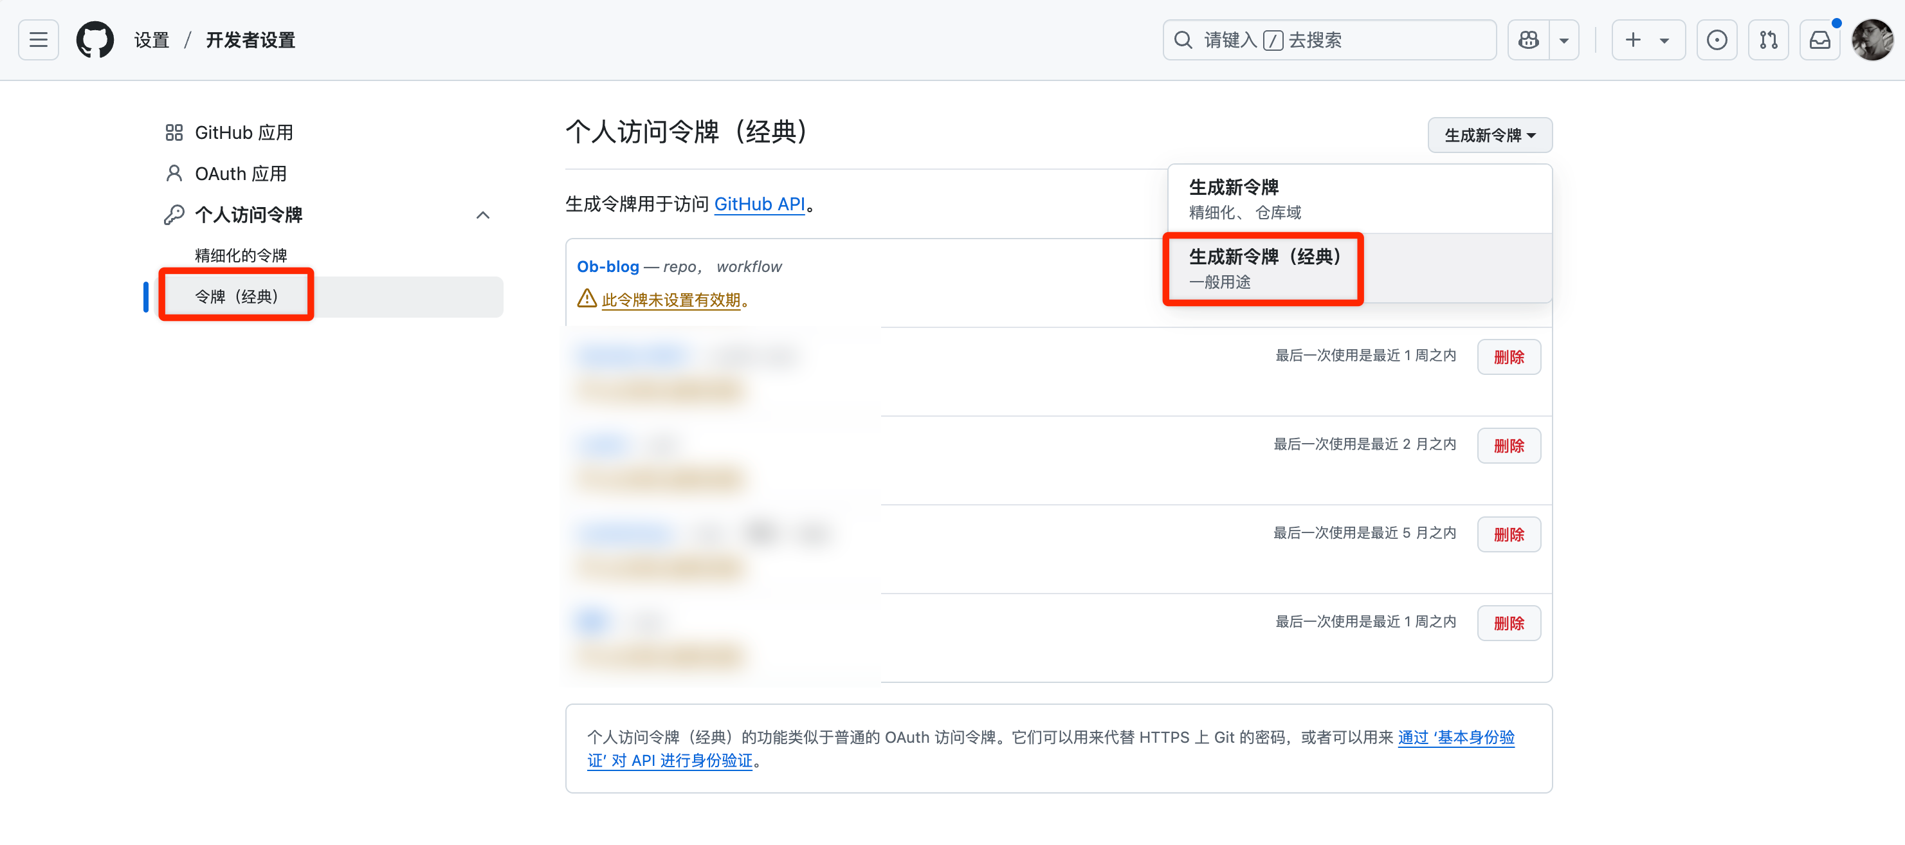Click the OAuth 应用 person icon
This screenshot has width=1905, height=845.
coord(174,174)
